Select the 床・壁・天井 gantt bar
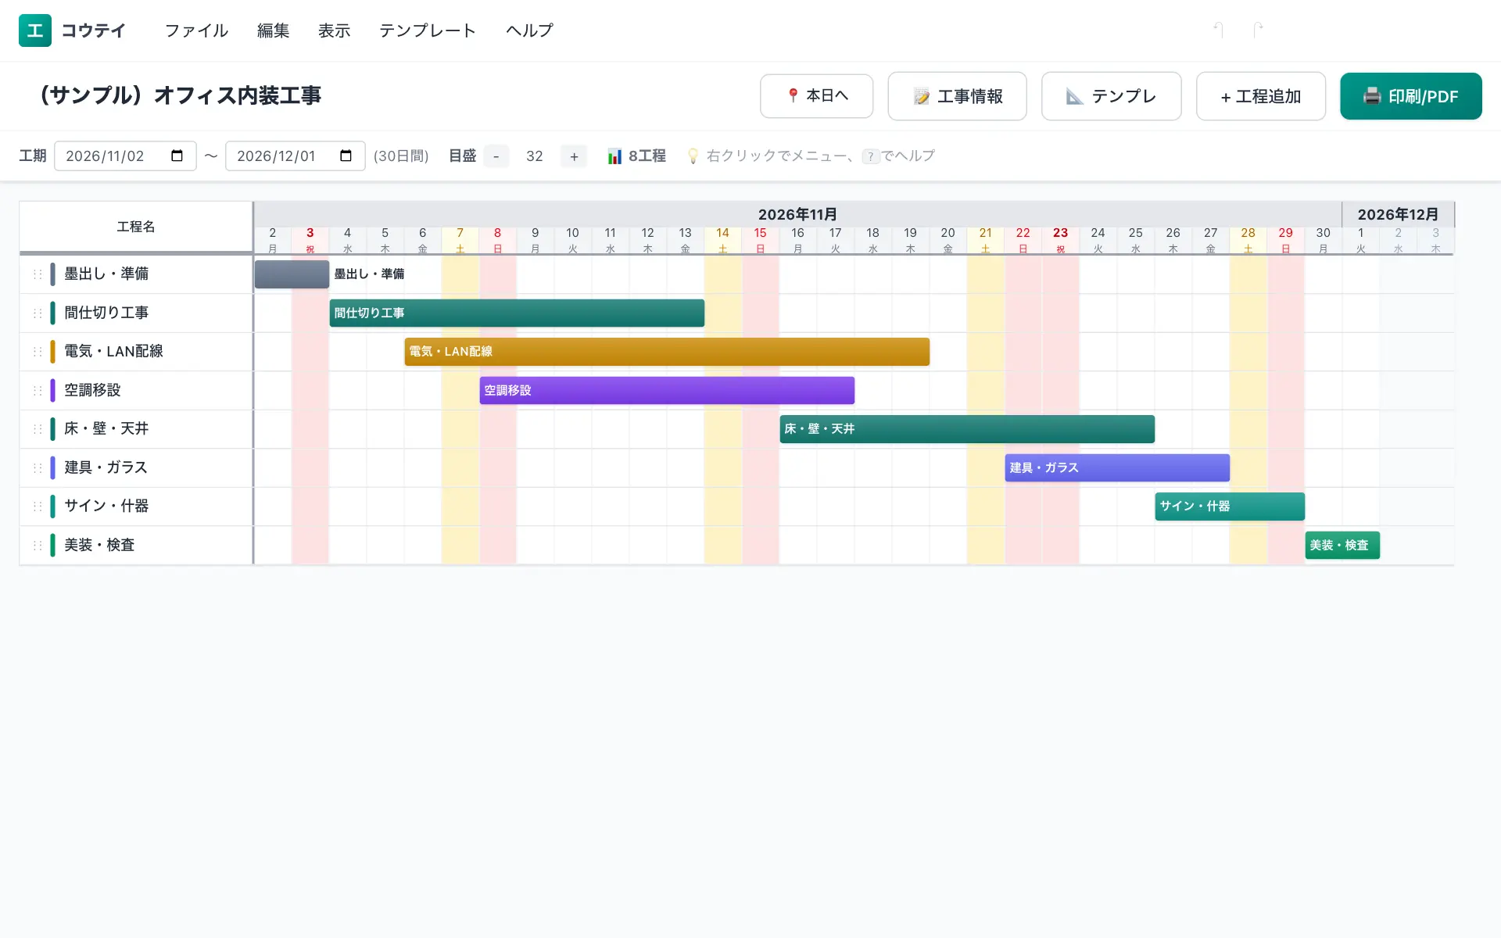 (967, 429)
